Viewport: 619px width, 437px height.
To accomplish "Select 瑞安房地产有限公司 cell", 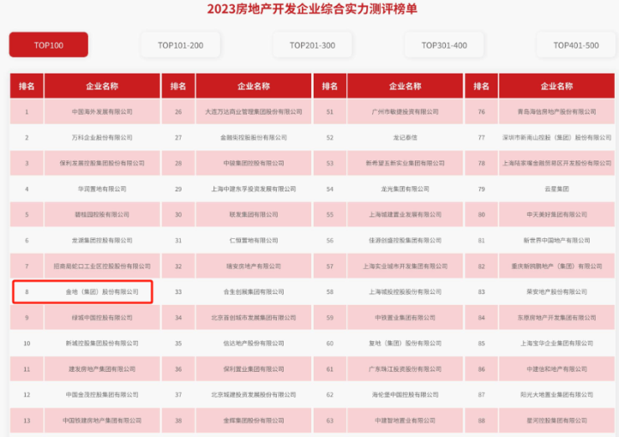I will coord(253,267).
